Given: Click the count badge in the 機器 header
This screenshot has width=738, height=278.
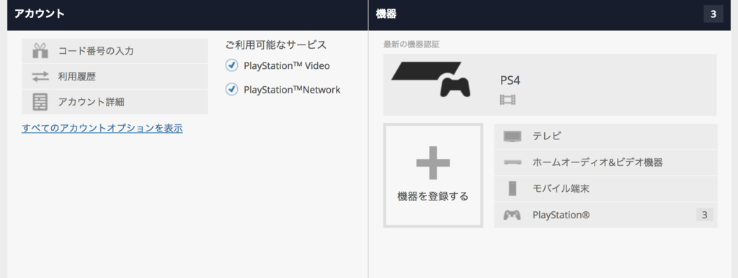Looking at the screenshot, I should [713, 14].
